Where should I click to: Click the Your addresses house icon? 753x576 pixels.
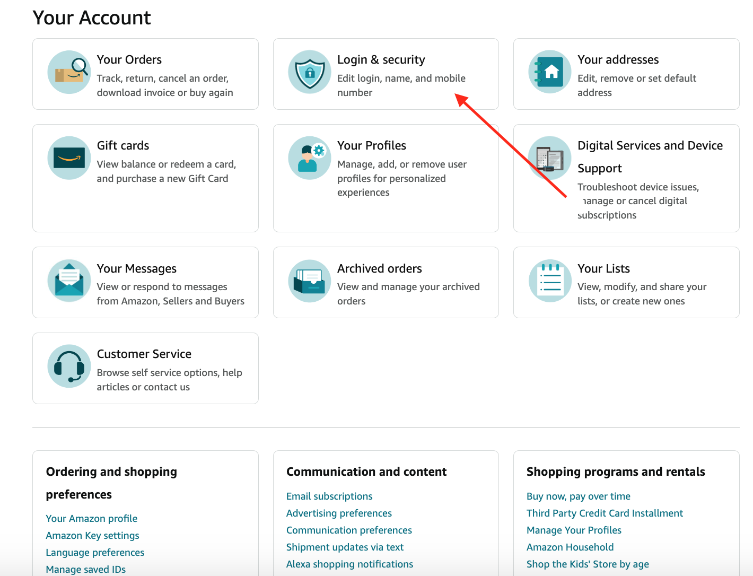(550, 72)
